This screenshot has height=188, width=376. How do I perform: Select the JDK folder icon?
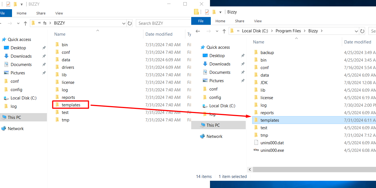click(x=256, y=82)
